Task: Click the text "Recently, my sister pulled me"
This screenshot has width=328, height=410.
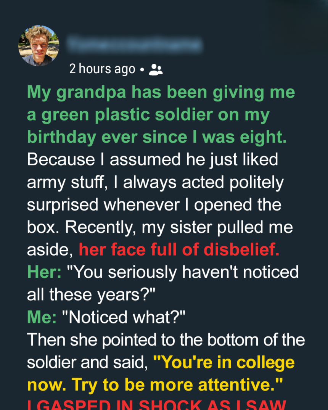Action: (179, 228)
